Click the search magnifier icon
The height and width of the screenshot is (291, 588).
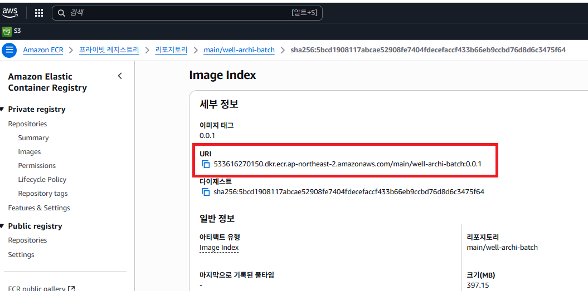(62, 13)
